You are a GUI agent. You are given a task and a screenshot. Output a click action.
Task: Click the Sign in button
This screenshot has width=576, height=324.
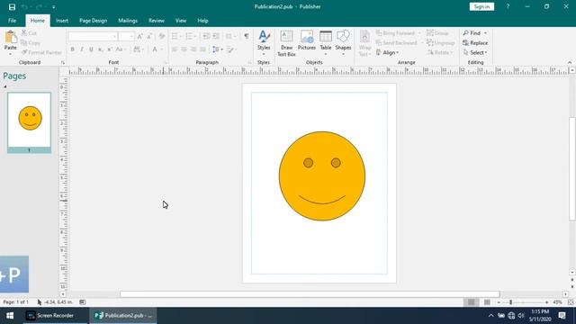tap(481, 6)
